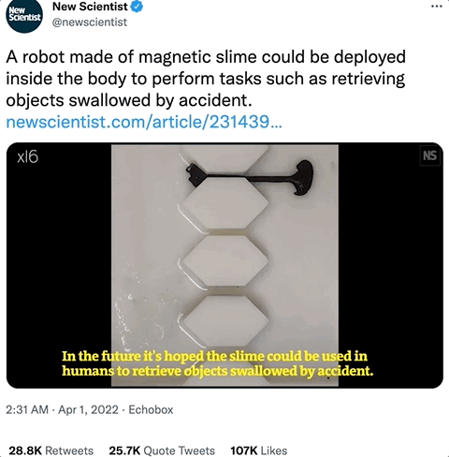Open the newscientist.com article link
The image size is (449, 457).
[x=144, y=122]
